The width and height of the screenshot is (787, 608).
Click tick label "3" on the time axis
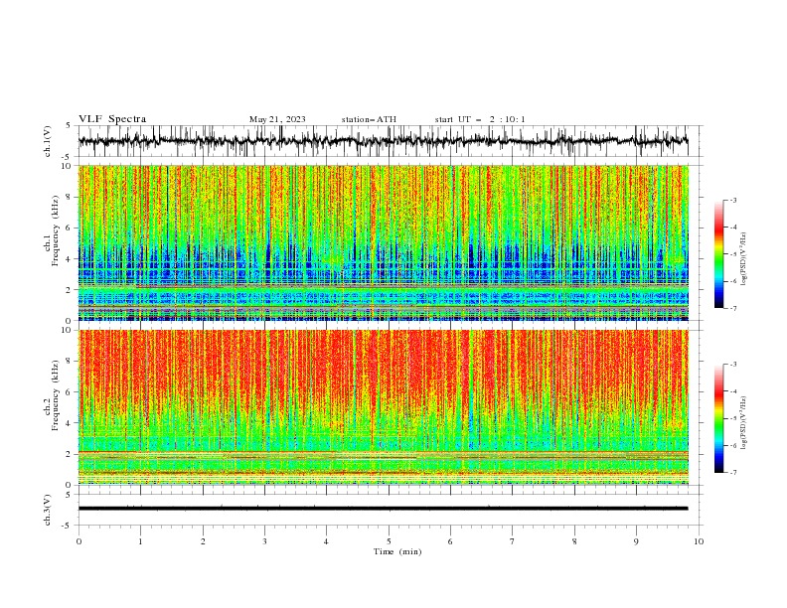point(264,541)
